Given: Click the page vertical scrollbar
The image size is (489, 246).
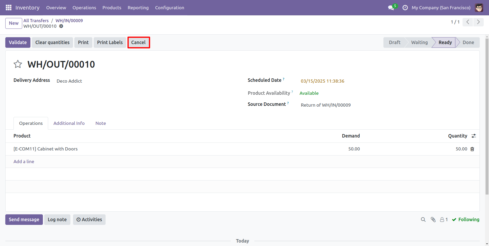Looking at the screenshot, I should (x=487, y=116).
